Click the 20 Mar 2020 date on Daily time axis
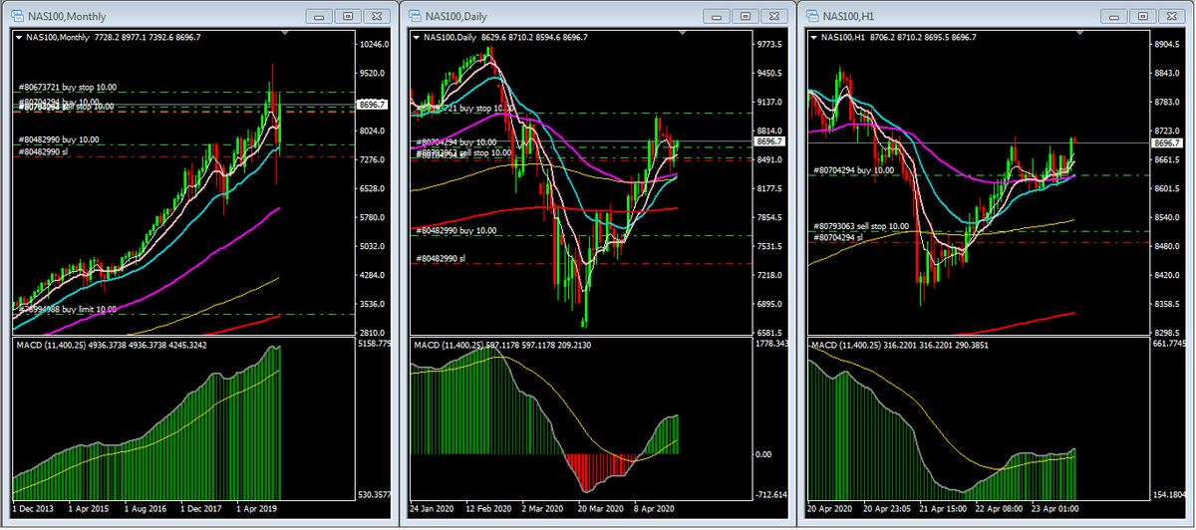The height and width of the screenshot is (530, 1196). 602,508
